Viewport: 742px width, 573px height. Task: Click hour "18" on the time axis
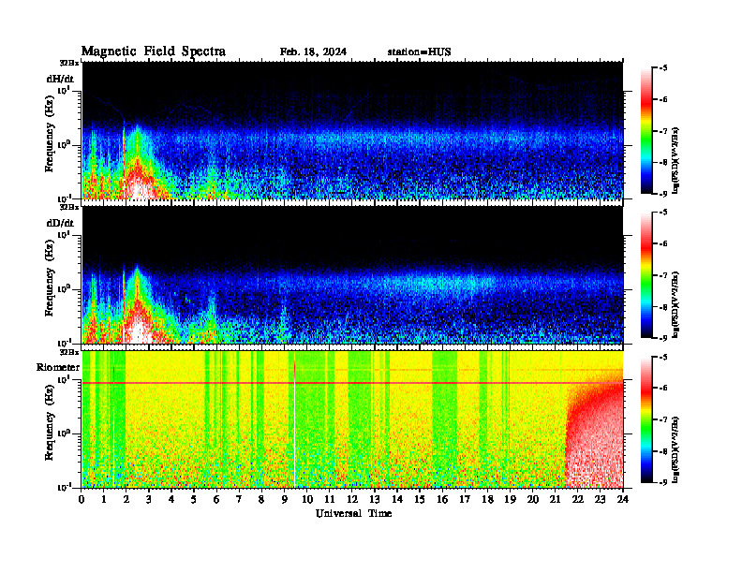coord(487,499)
